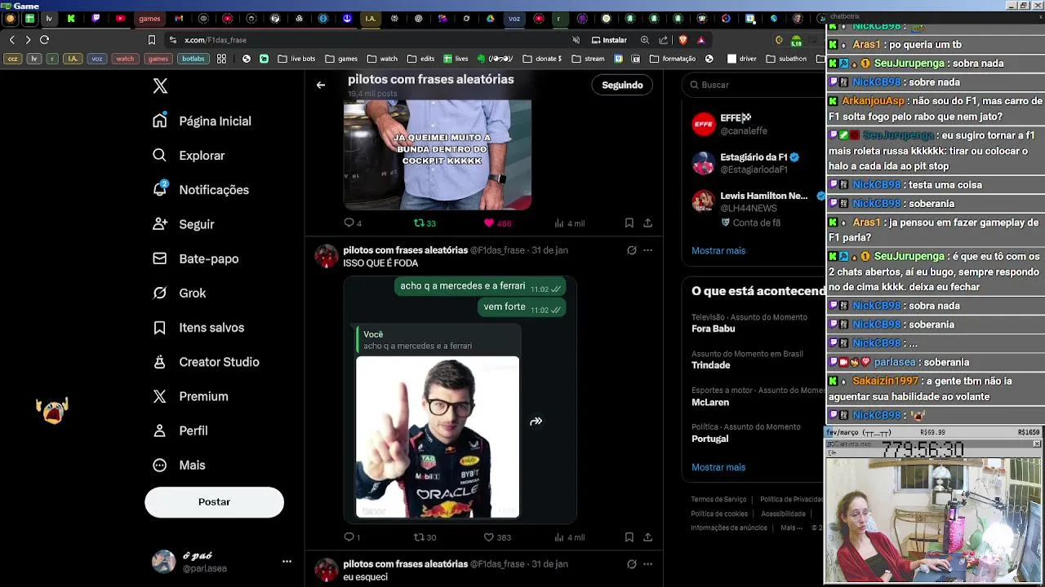1045x587 pixels.
Task: Switch to the 'I.A.' browser tab
Action: tap(371, 18)
